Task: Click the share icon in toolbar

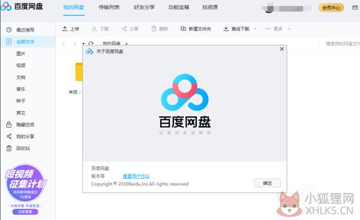Action: pos(124,29)
